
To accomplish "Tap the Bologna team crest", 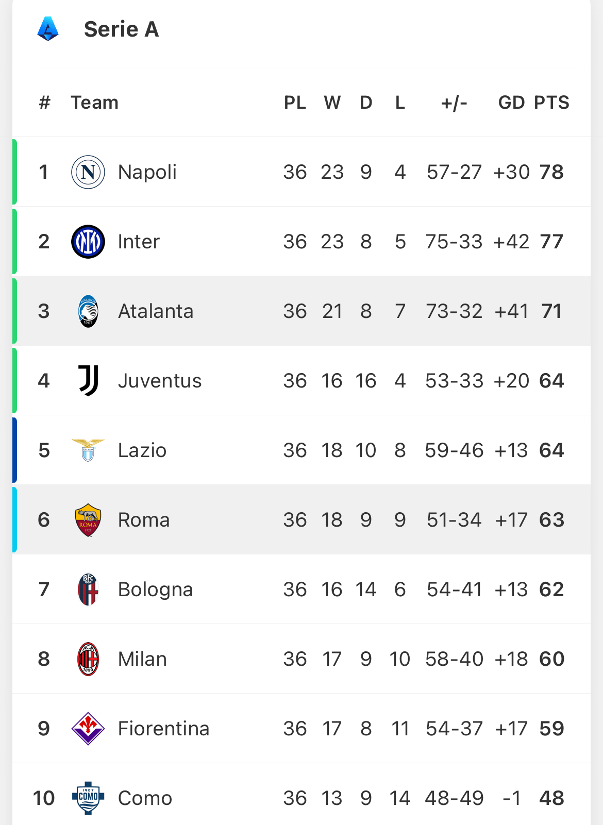I will click(88, 590).
